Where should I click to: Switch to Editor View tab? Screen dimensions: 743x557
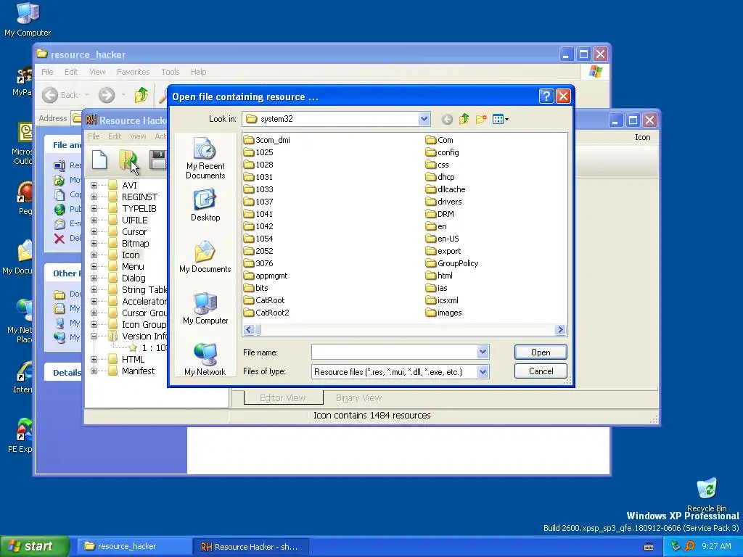[283, 398]
